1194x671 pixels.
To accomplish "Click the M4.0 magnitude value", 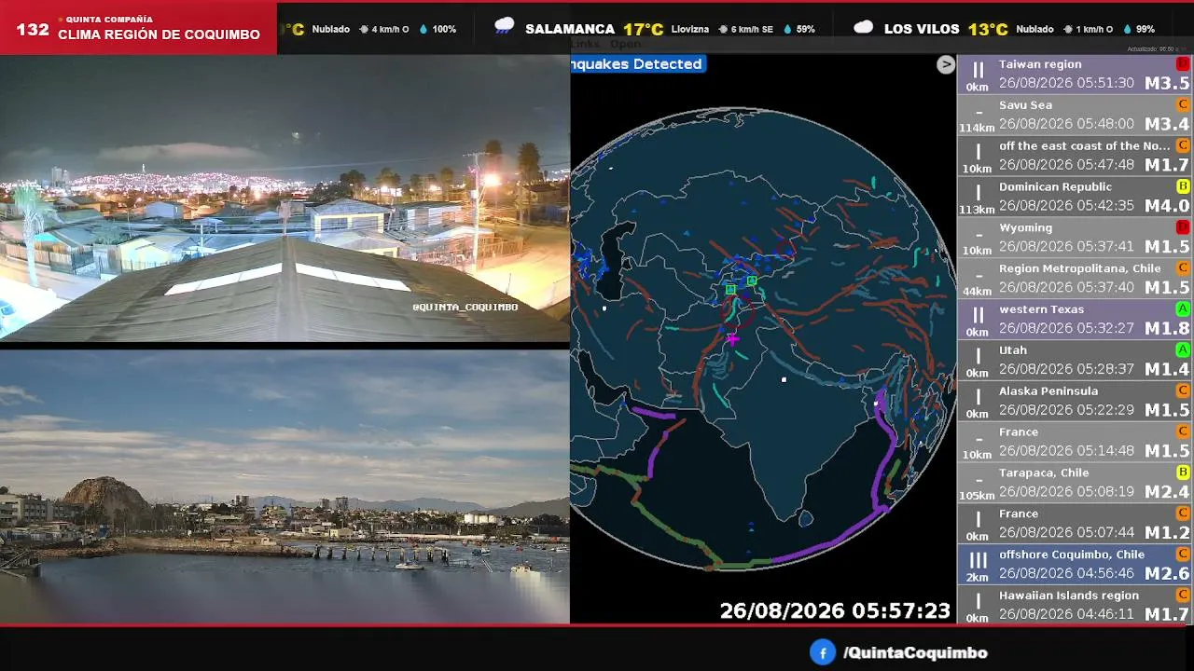I will (x=1167, y=206).
